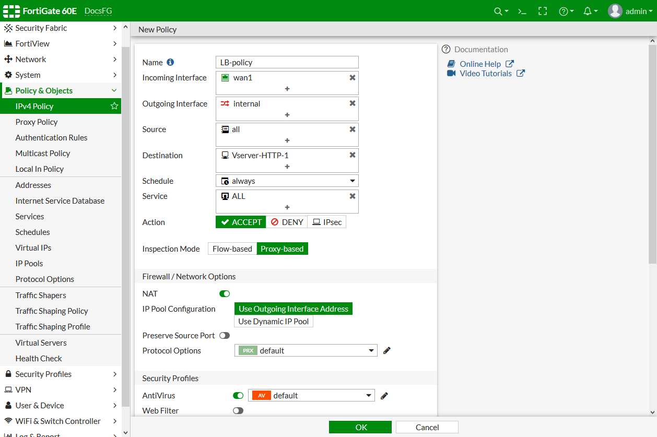Viewport: 657px width, 437px height.
Task: Open the CLI console icon
Action: tap(522, 10)
